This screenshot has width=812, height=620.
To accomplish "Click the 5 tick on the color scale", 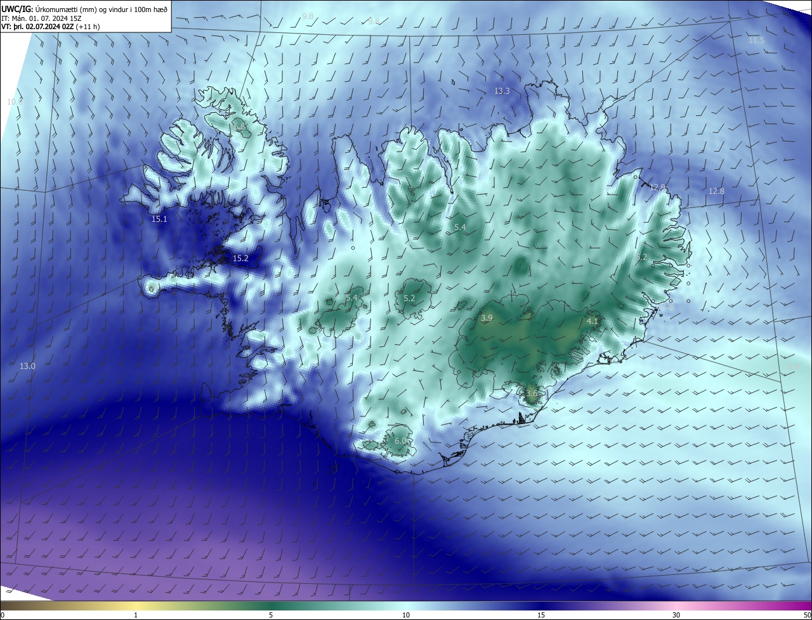I will coord(271,616).
